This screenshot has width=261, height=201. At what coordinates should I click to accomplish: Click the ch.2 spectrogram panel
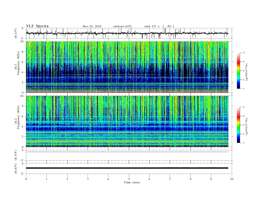click(127, 121)
